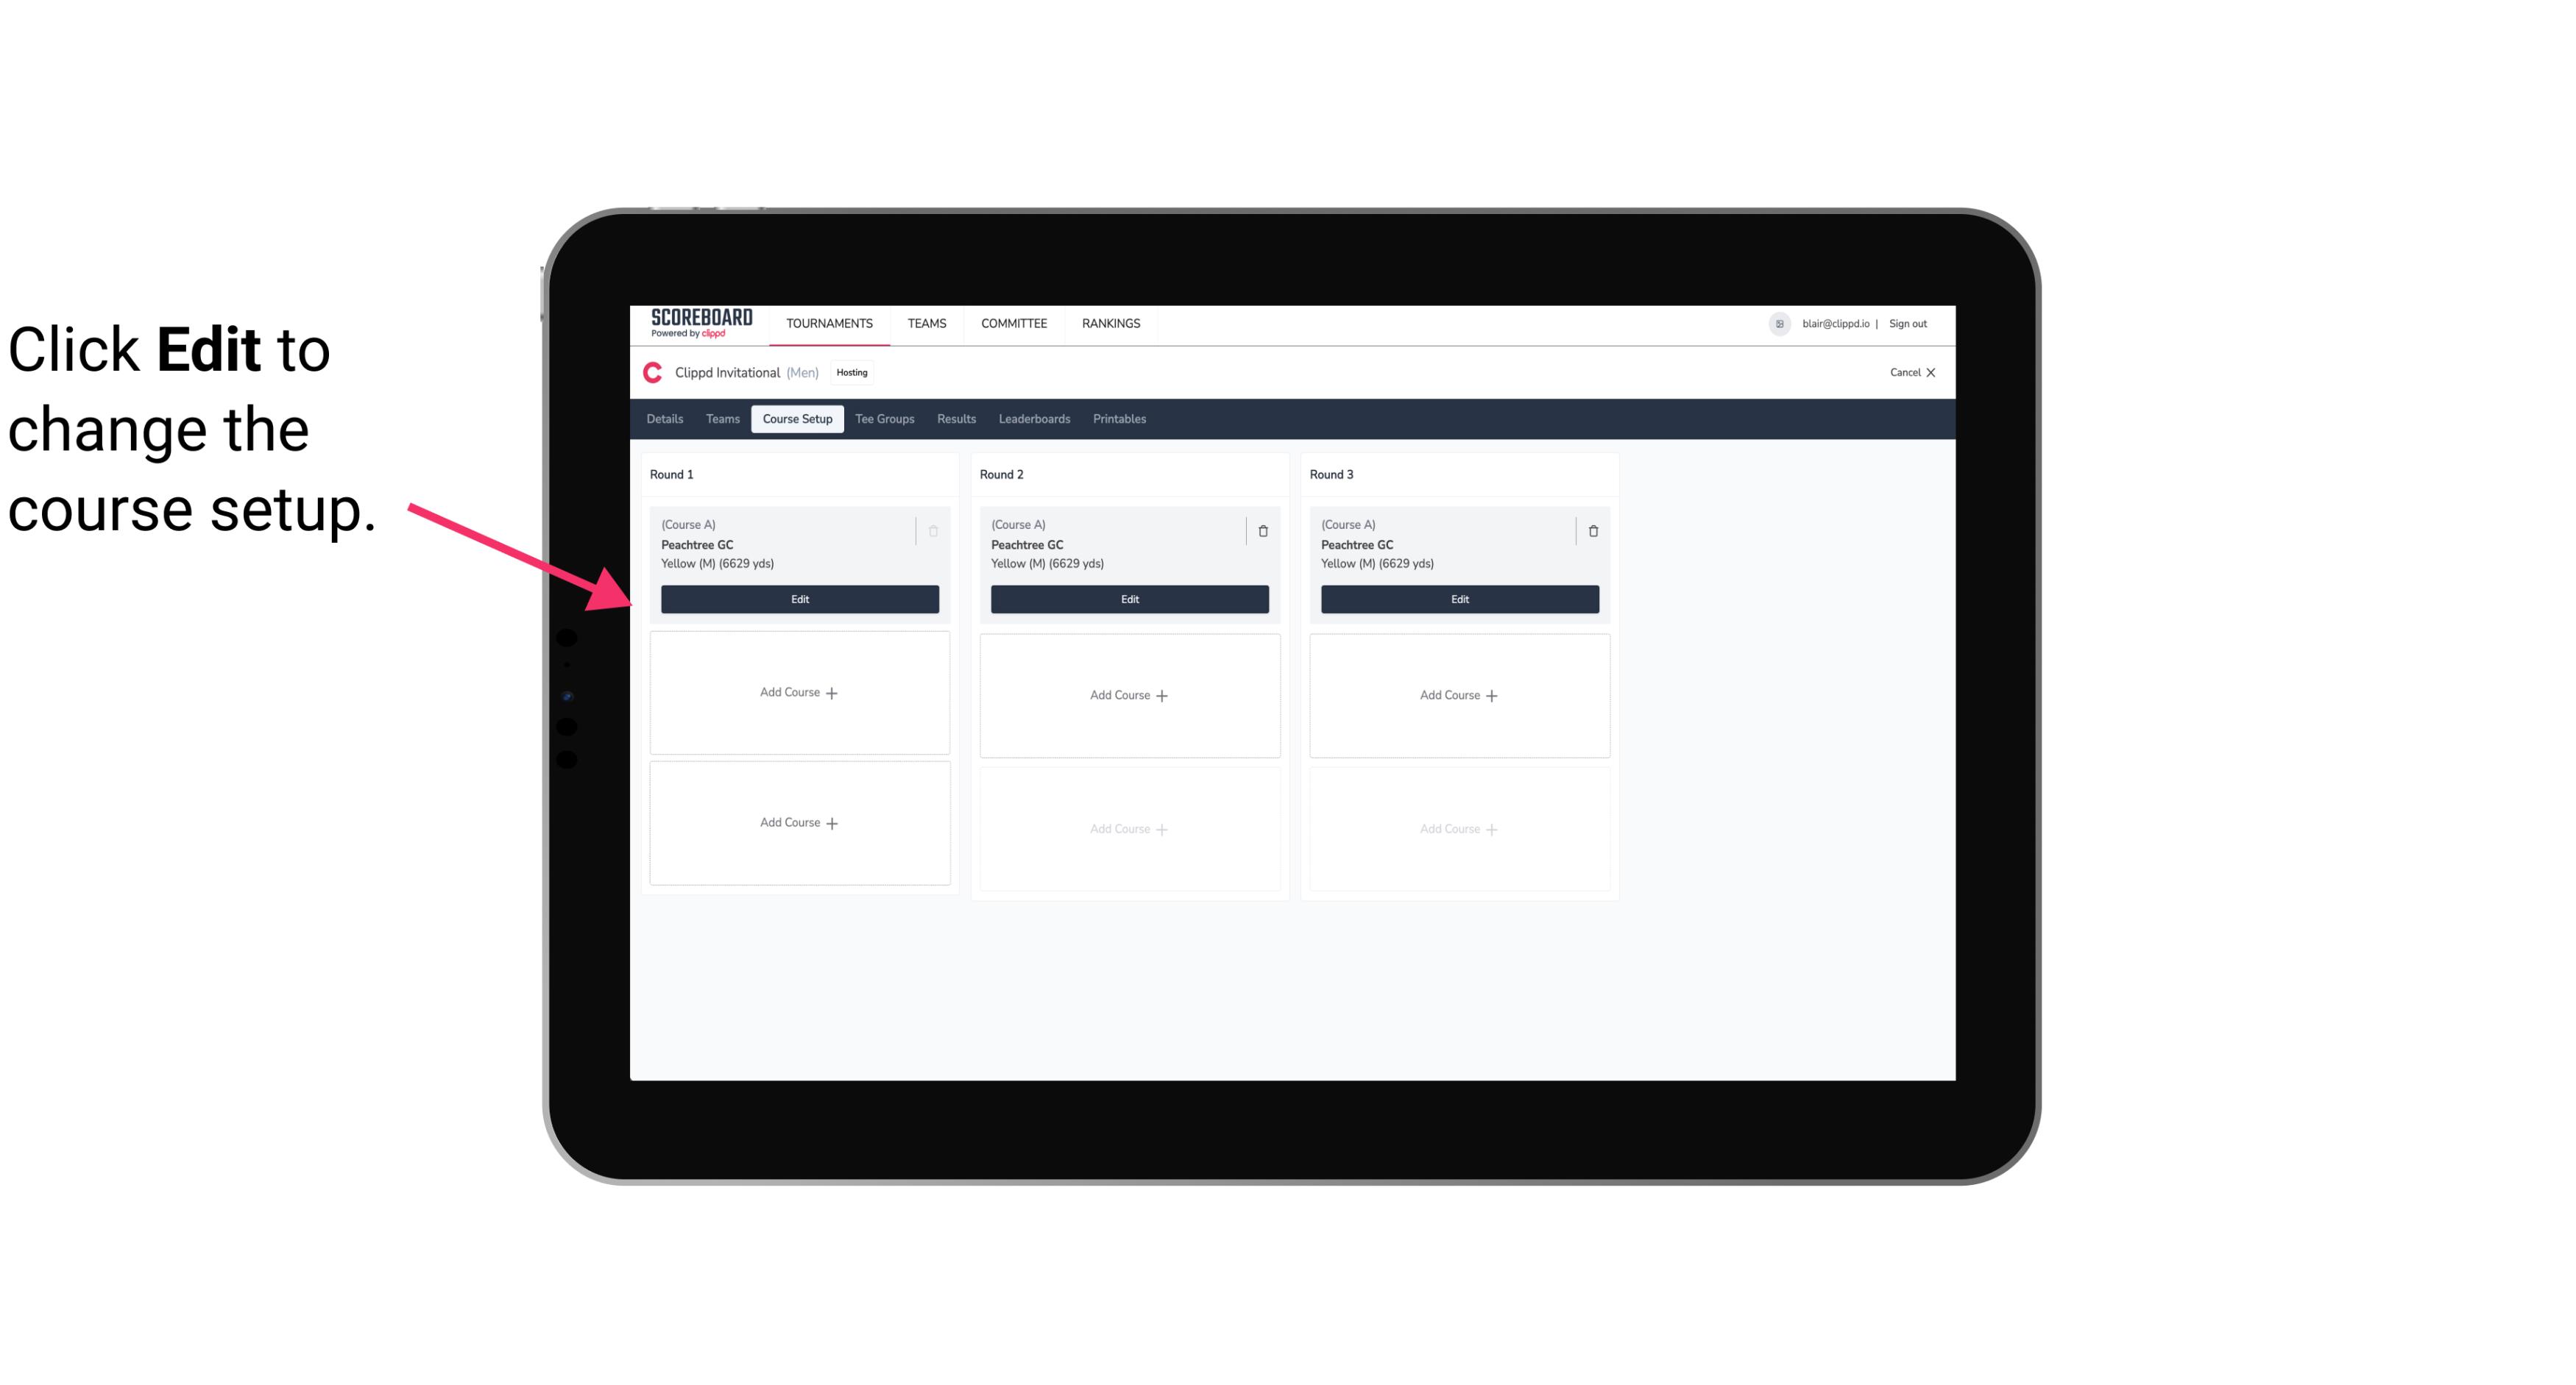Select the Course Setup tab
2576x1385 pixels.
pos(795,419)
